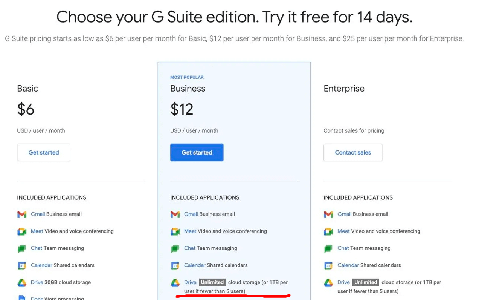482x300 pixels.
Task: Open the Gmail link in the Business plan
Action: [191, 214]
